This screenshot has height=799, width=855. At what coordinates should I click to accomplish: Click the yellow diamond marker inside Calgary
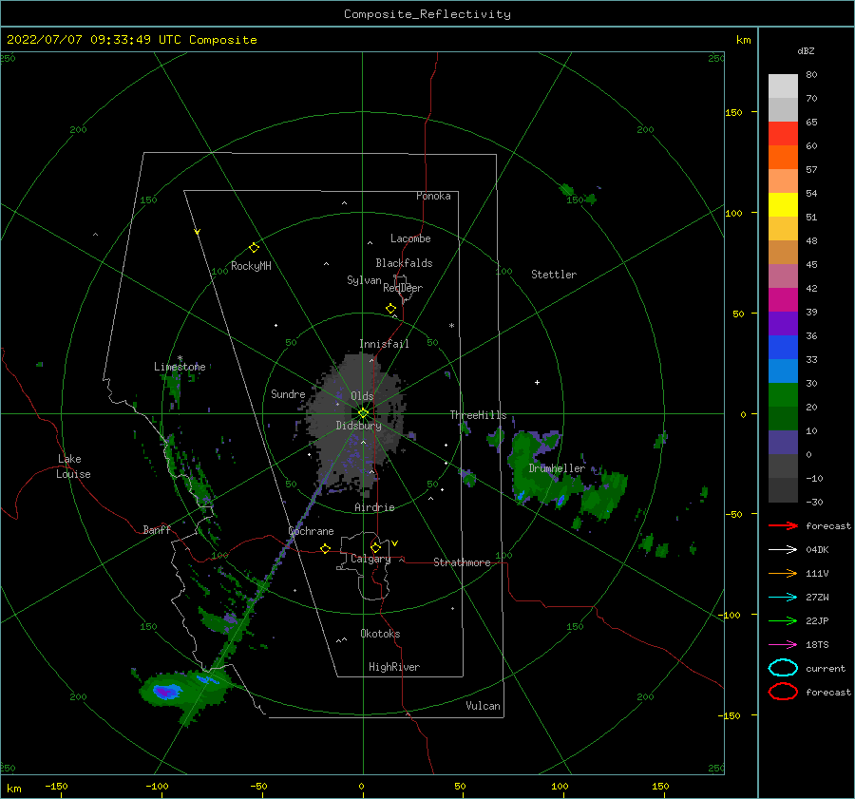point(375,547)
